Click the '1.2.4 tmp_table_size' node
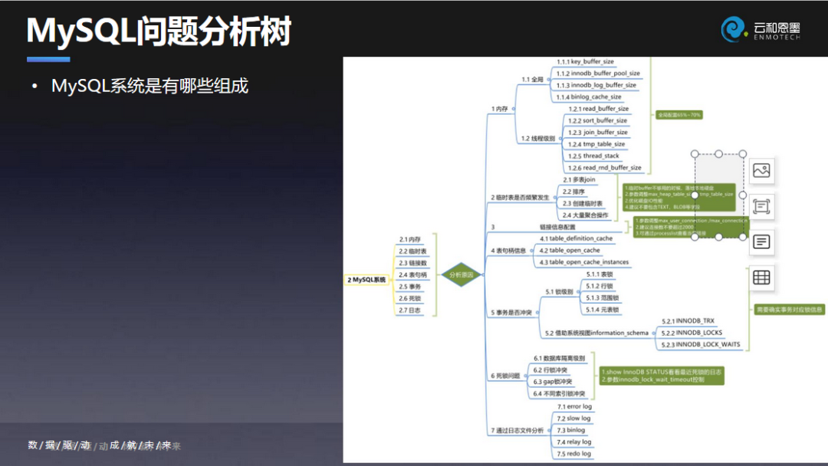The width and height of the screenshot is (828, 466). (x=596, y=144)
